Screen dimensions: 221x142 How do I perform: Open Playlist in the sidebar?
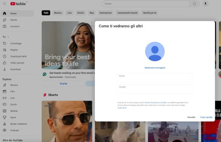[17, 50]
